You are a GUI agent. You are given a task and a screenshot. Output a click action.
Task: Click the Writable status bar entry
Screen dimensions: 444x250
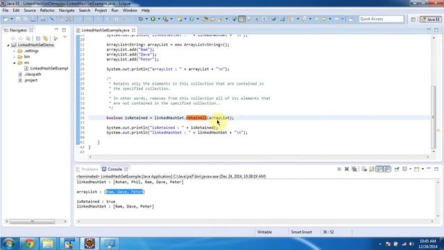(264, 232)
